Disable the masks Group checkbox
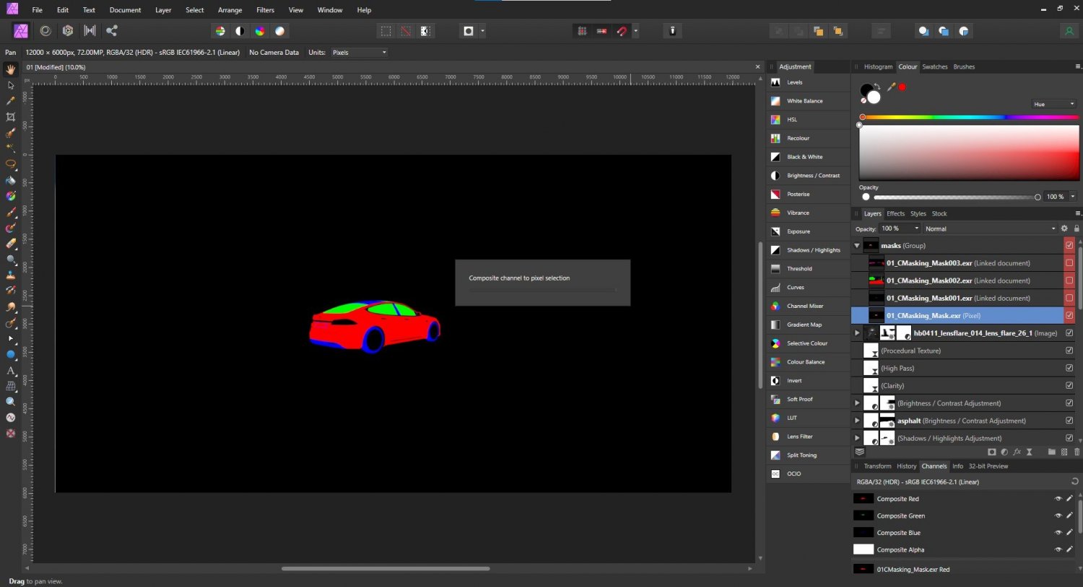Image resolution: width=1083 pixels, height=587 pixels. (x=1069, y=245)
